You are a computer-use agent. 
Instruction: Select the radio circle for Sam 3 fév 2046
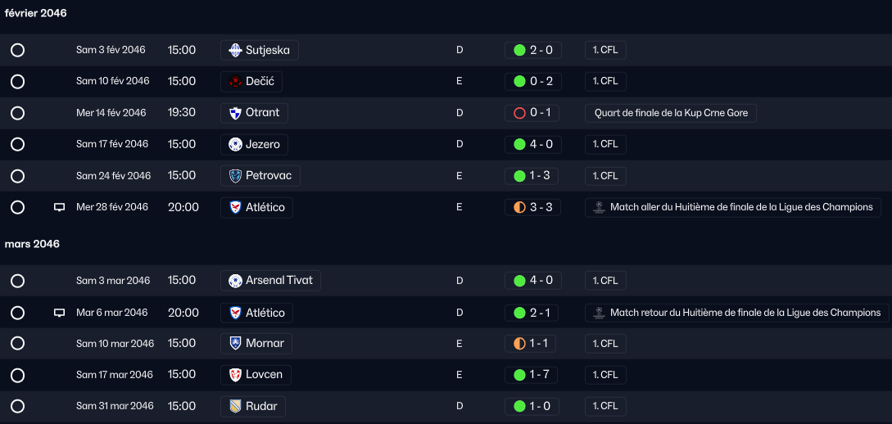(x=18, y=50)
